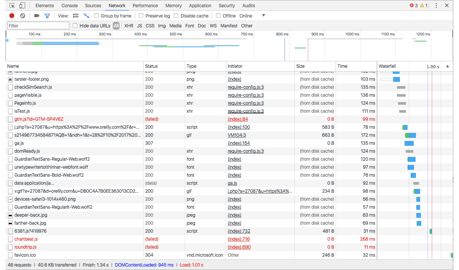Screen dimensions: 459x270
Task: Tick the Hide data URLs checkbox
Action: (75, 26)
